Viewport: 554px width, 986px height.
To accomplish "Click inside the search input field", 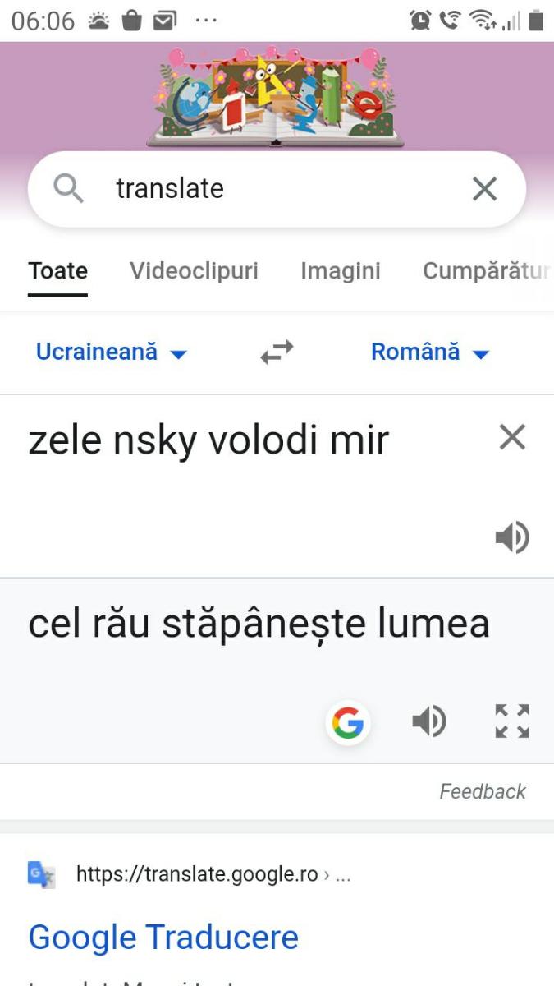I will pyautogui.click(x=246, y=188).
